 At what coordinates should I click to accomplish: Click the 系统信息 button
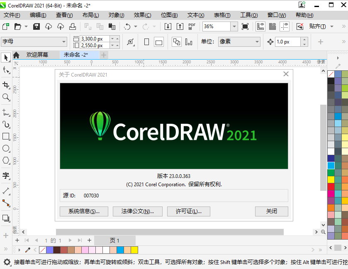click(84, 211)
